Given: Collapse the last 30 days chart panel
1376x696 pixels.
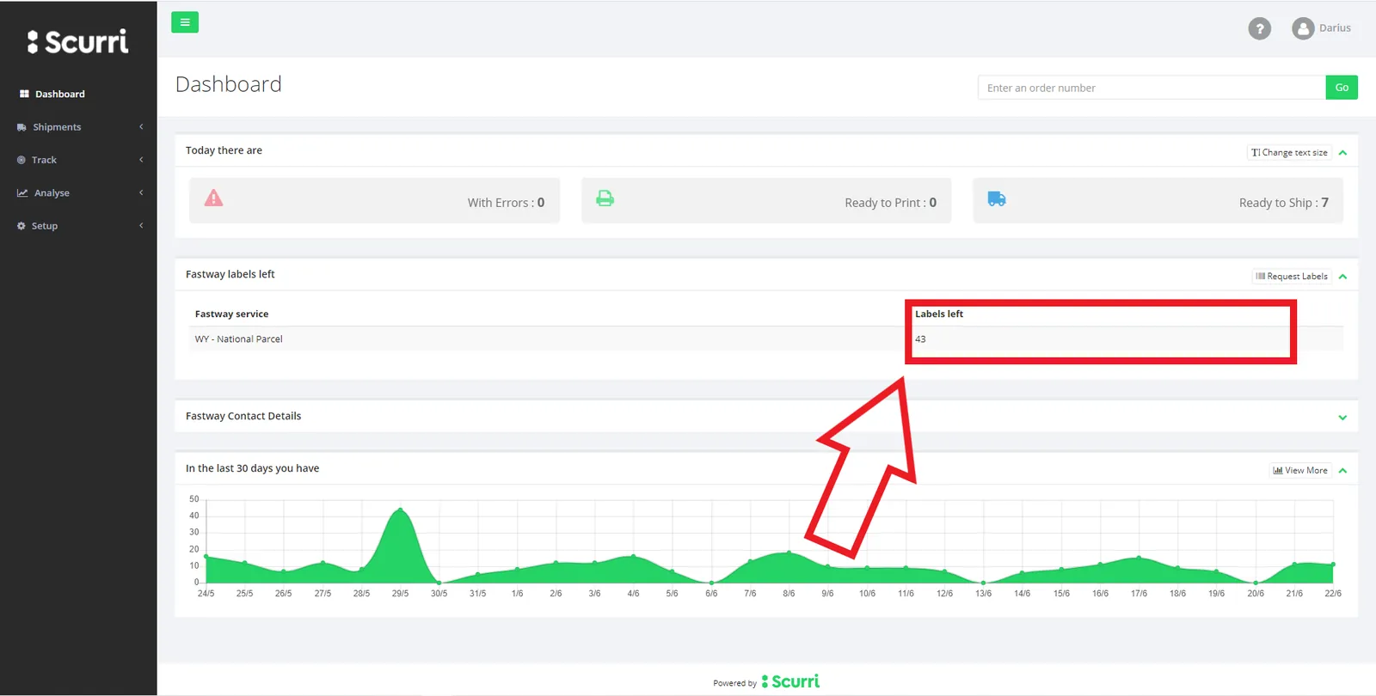Looking at the screenshot, I should pyautogui.click(x=1342, y=471).
